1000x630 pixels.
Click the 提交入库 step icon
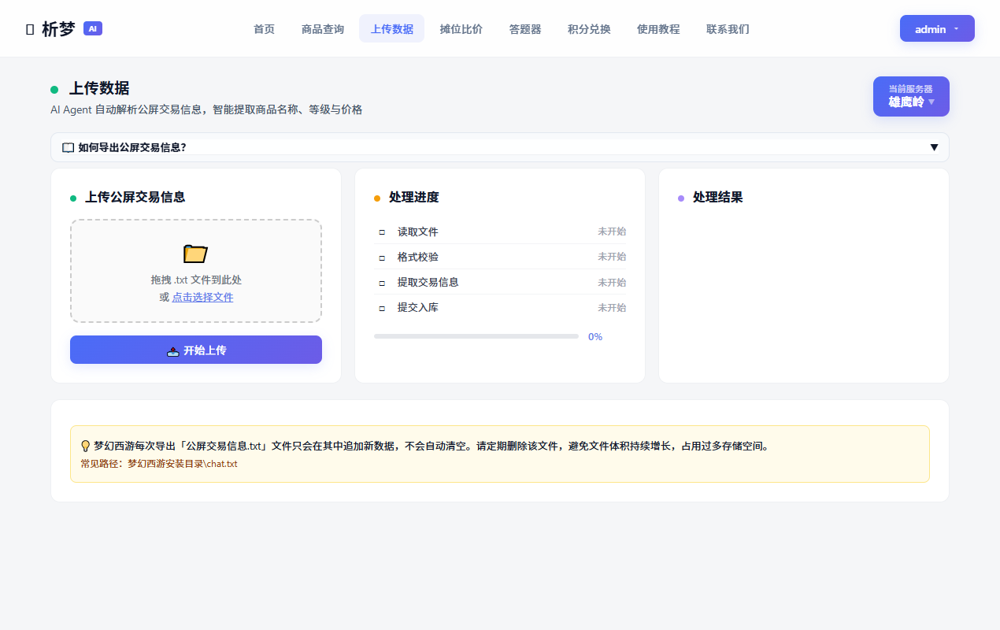tap(382, 308)
